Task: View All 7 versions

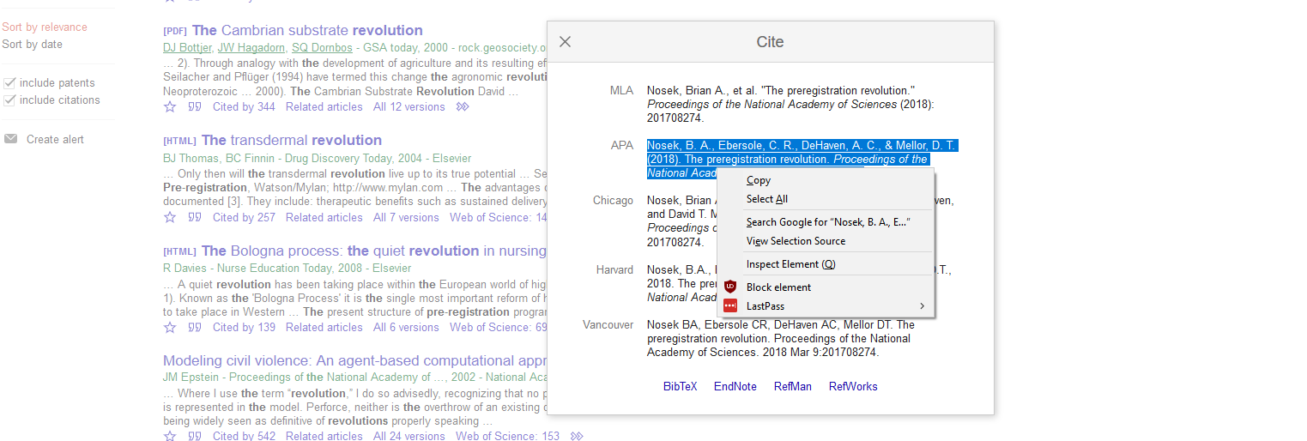Action: pos(406,218)
